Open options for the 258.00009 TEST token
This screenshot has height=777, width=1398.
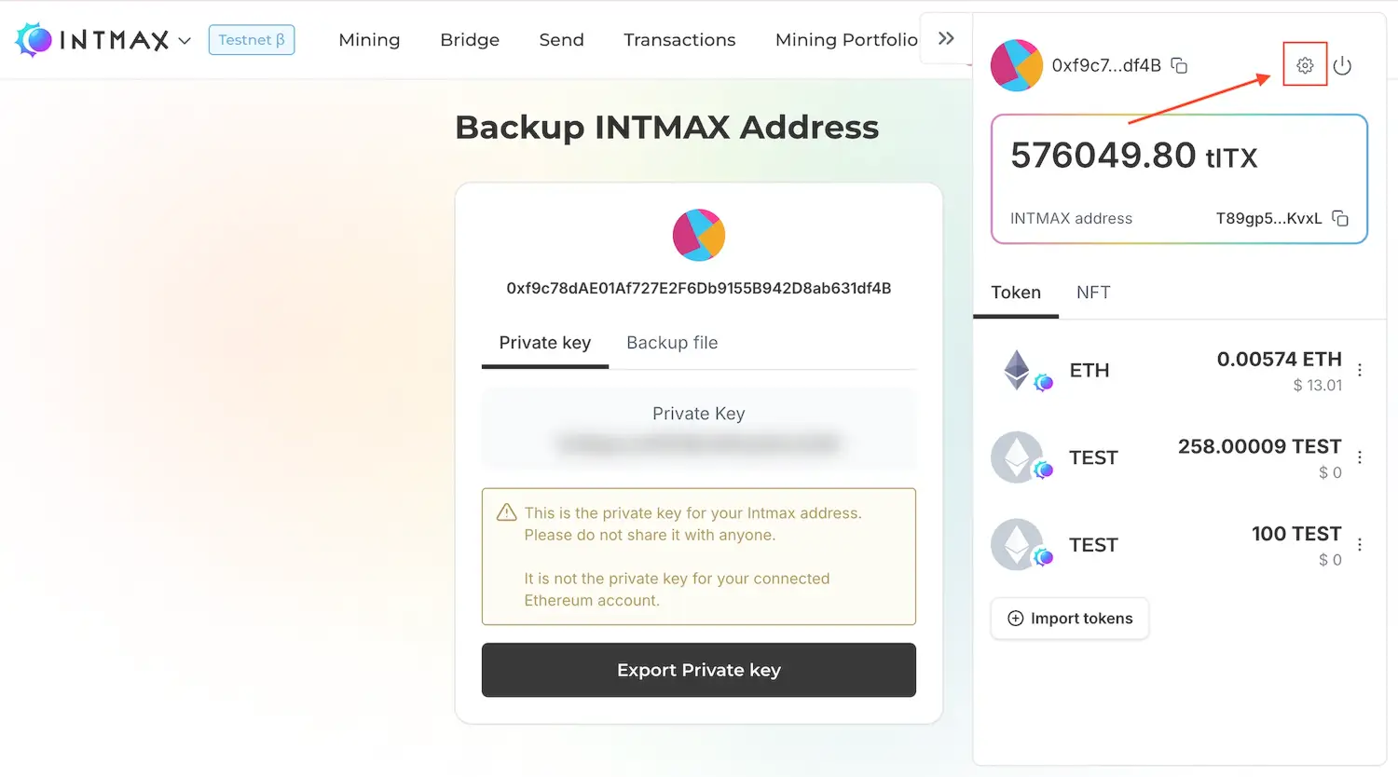1359,457
